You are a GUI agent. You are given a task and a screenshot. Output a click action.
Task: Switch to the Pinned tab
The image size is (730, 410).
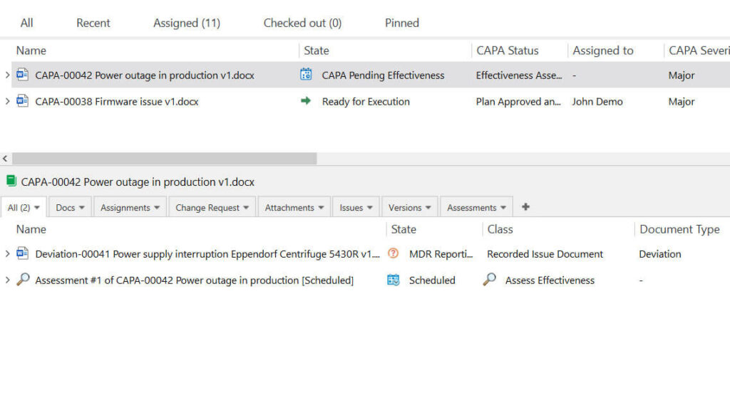(x=402, y=23)
